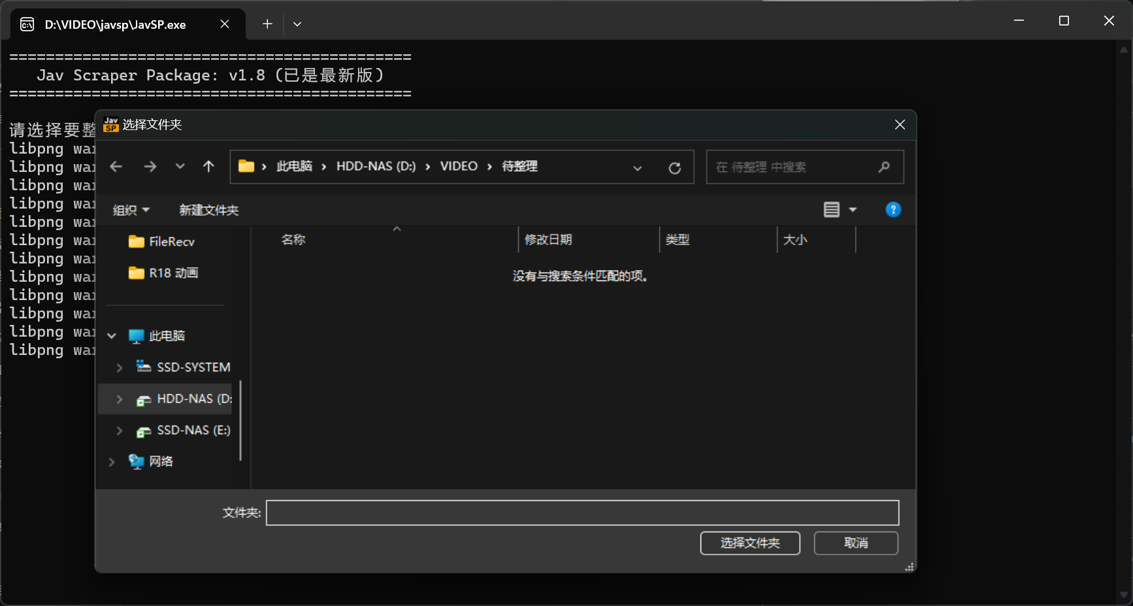The width and height of the screenshot is (1133, 606).
Task: Expand HDD-NAS (D:) in the sidebar tree
Action: [x=119, y=399]
